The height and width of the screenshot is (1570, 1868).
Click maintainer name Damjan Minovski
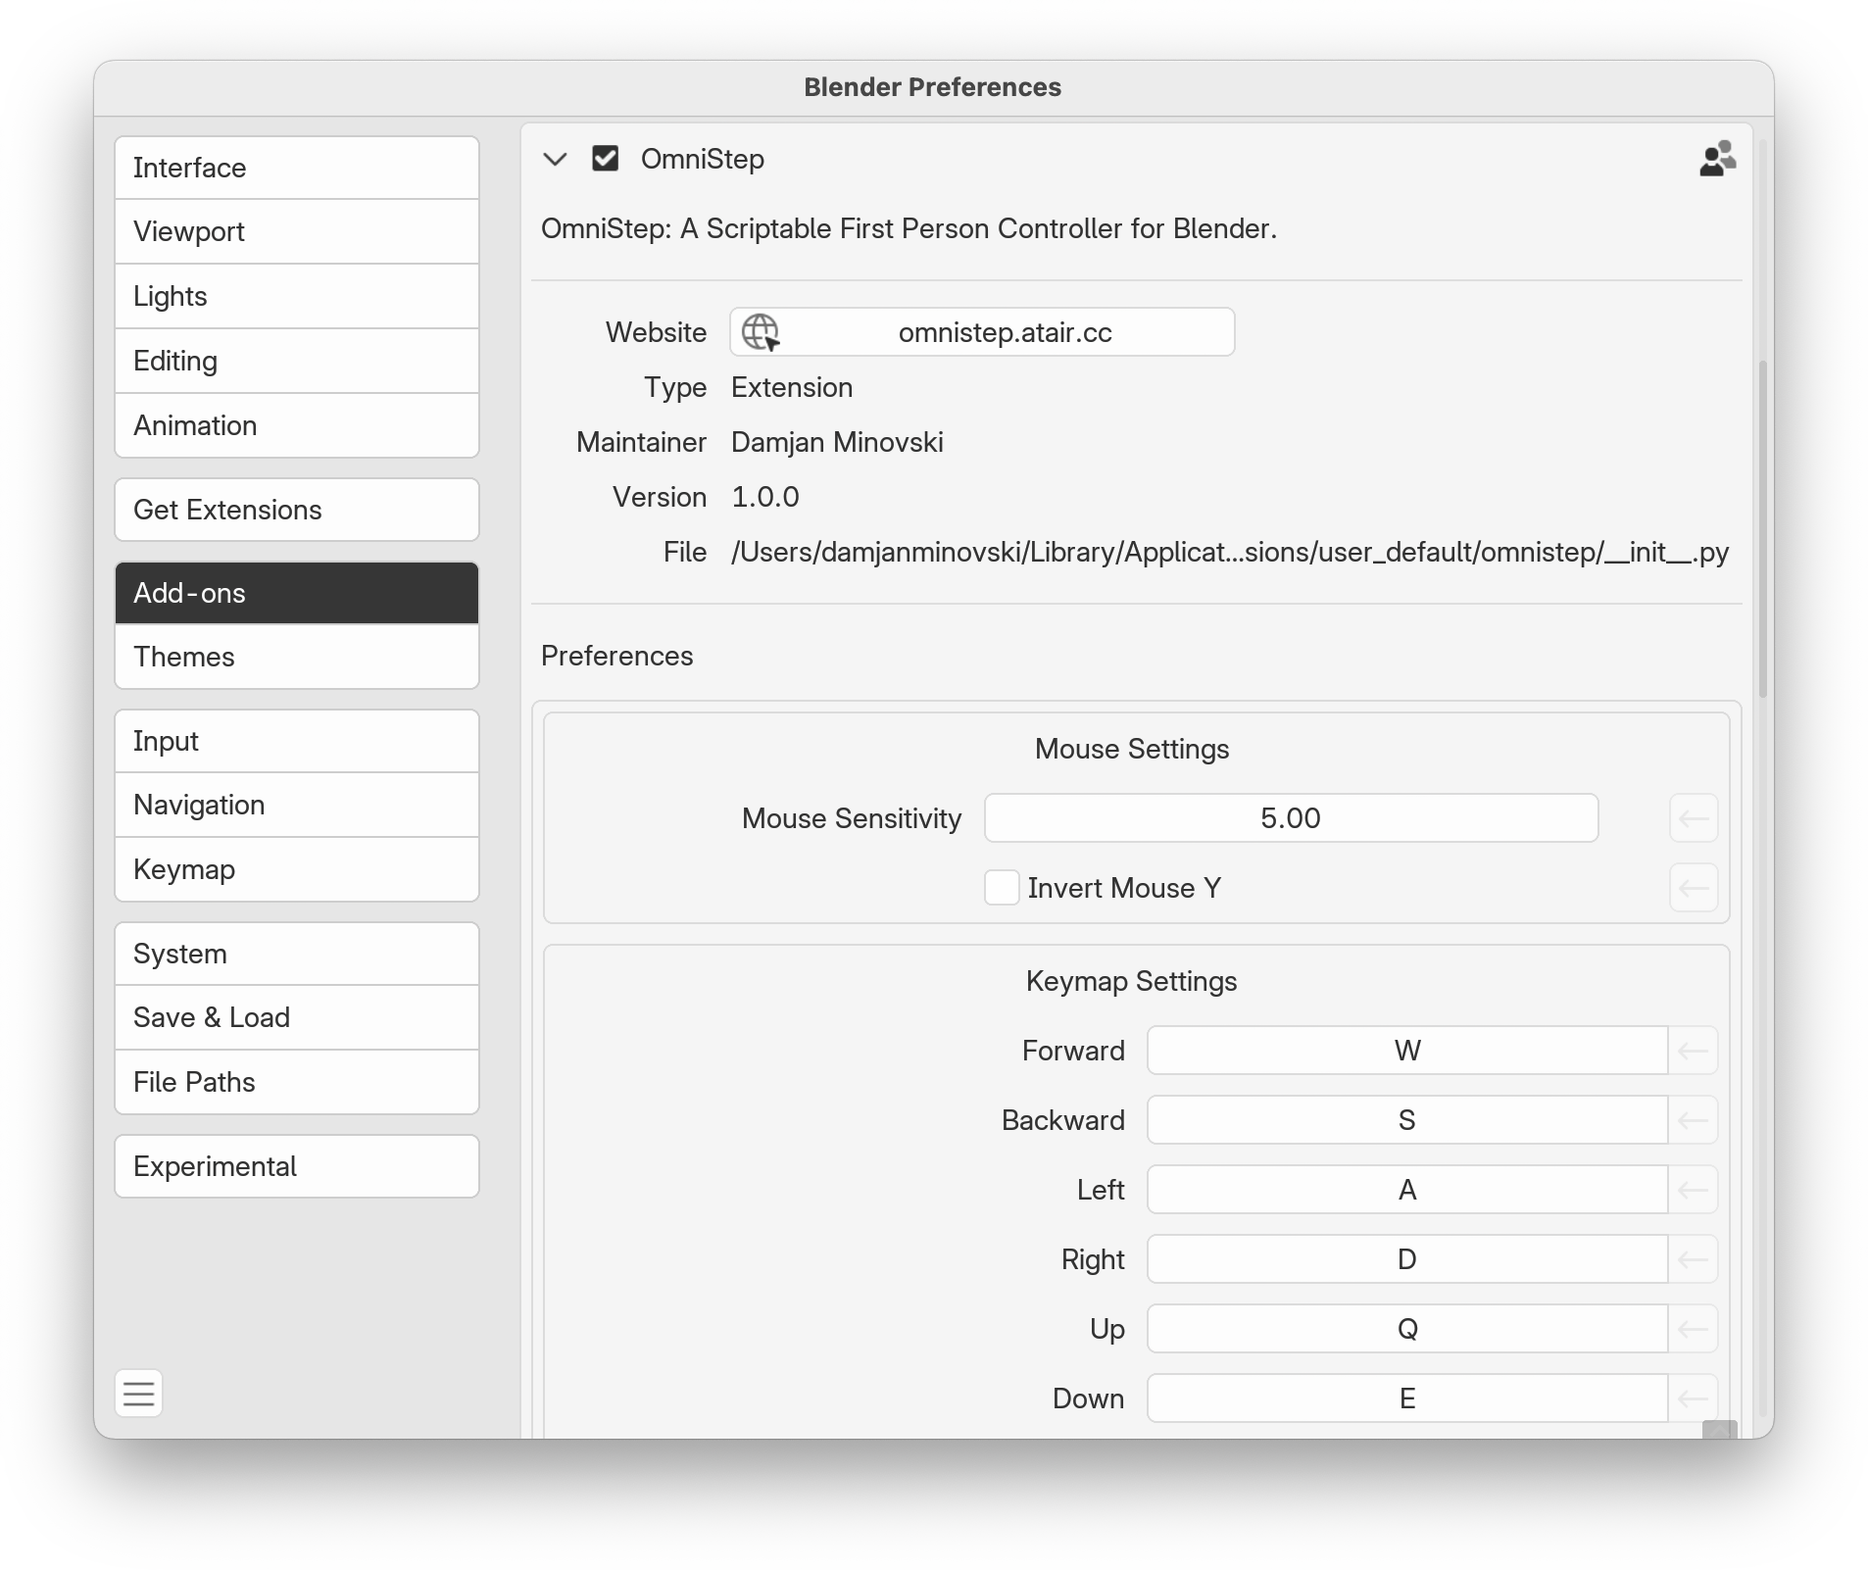click(x=837, y=442)
